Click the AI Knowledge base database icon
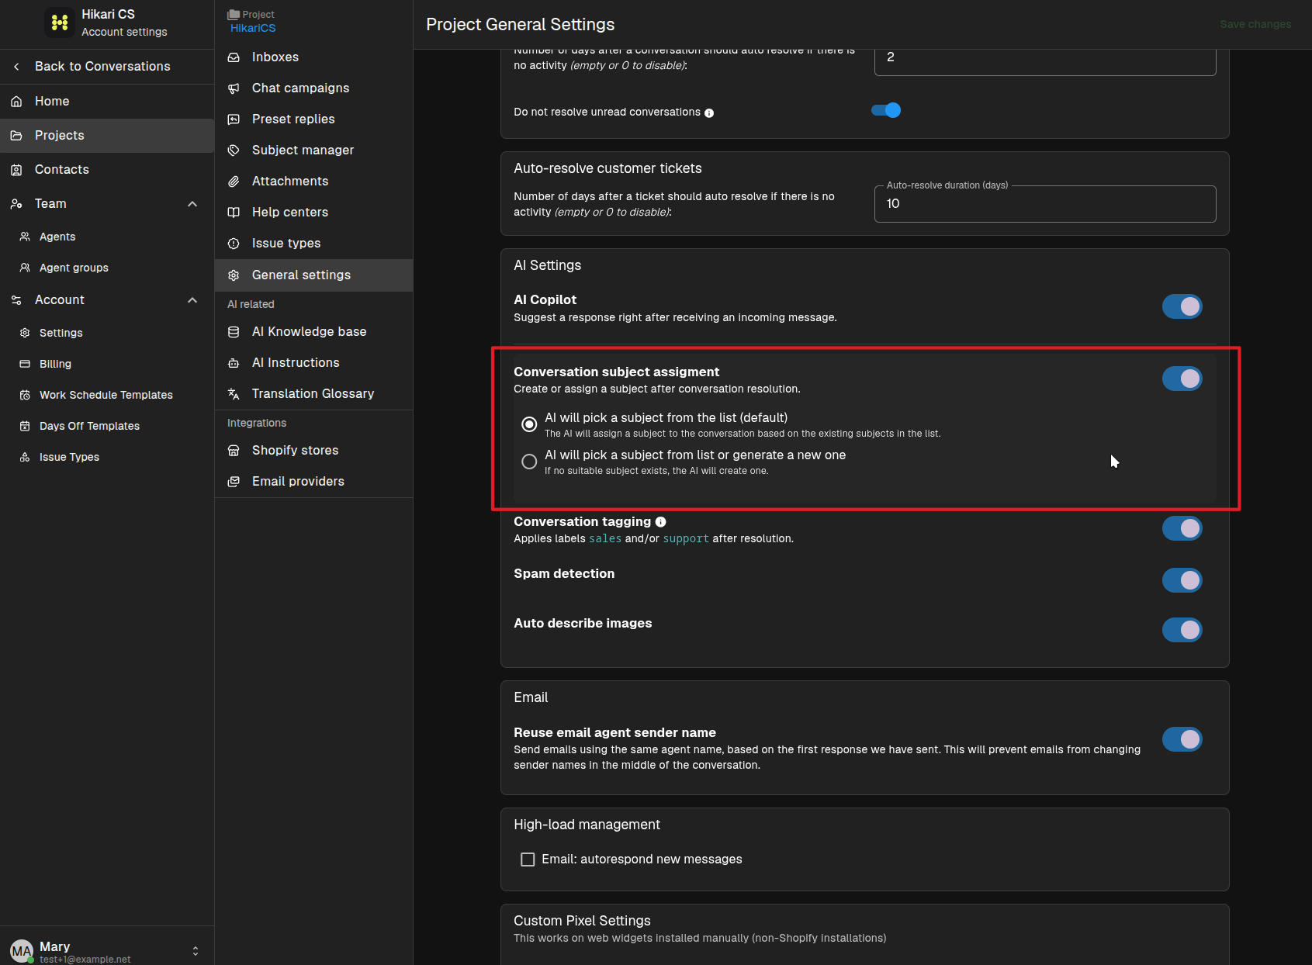 (234, 332)
